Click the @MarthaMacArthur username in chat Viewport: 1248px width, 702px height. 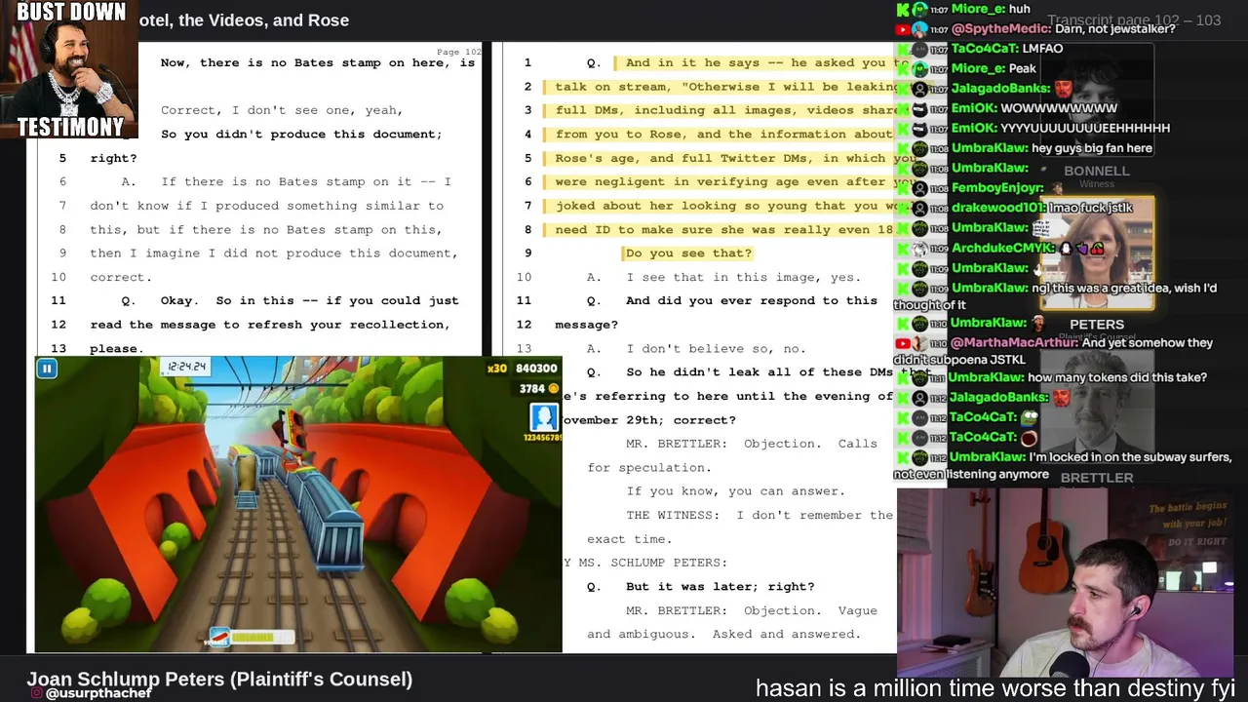1014,343
